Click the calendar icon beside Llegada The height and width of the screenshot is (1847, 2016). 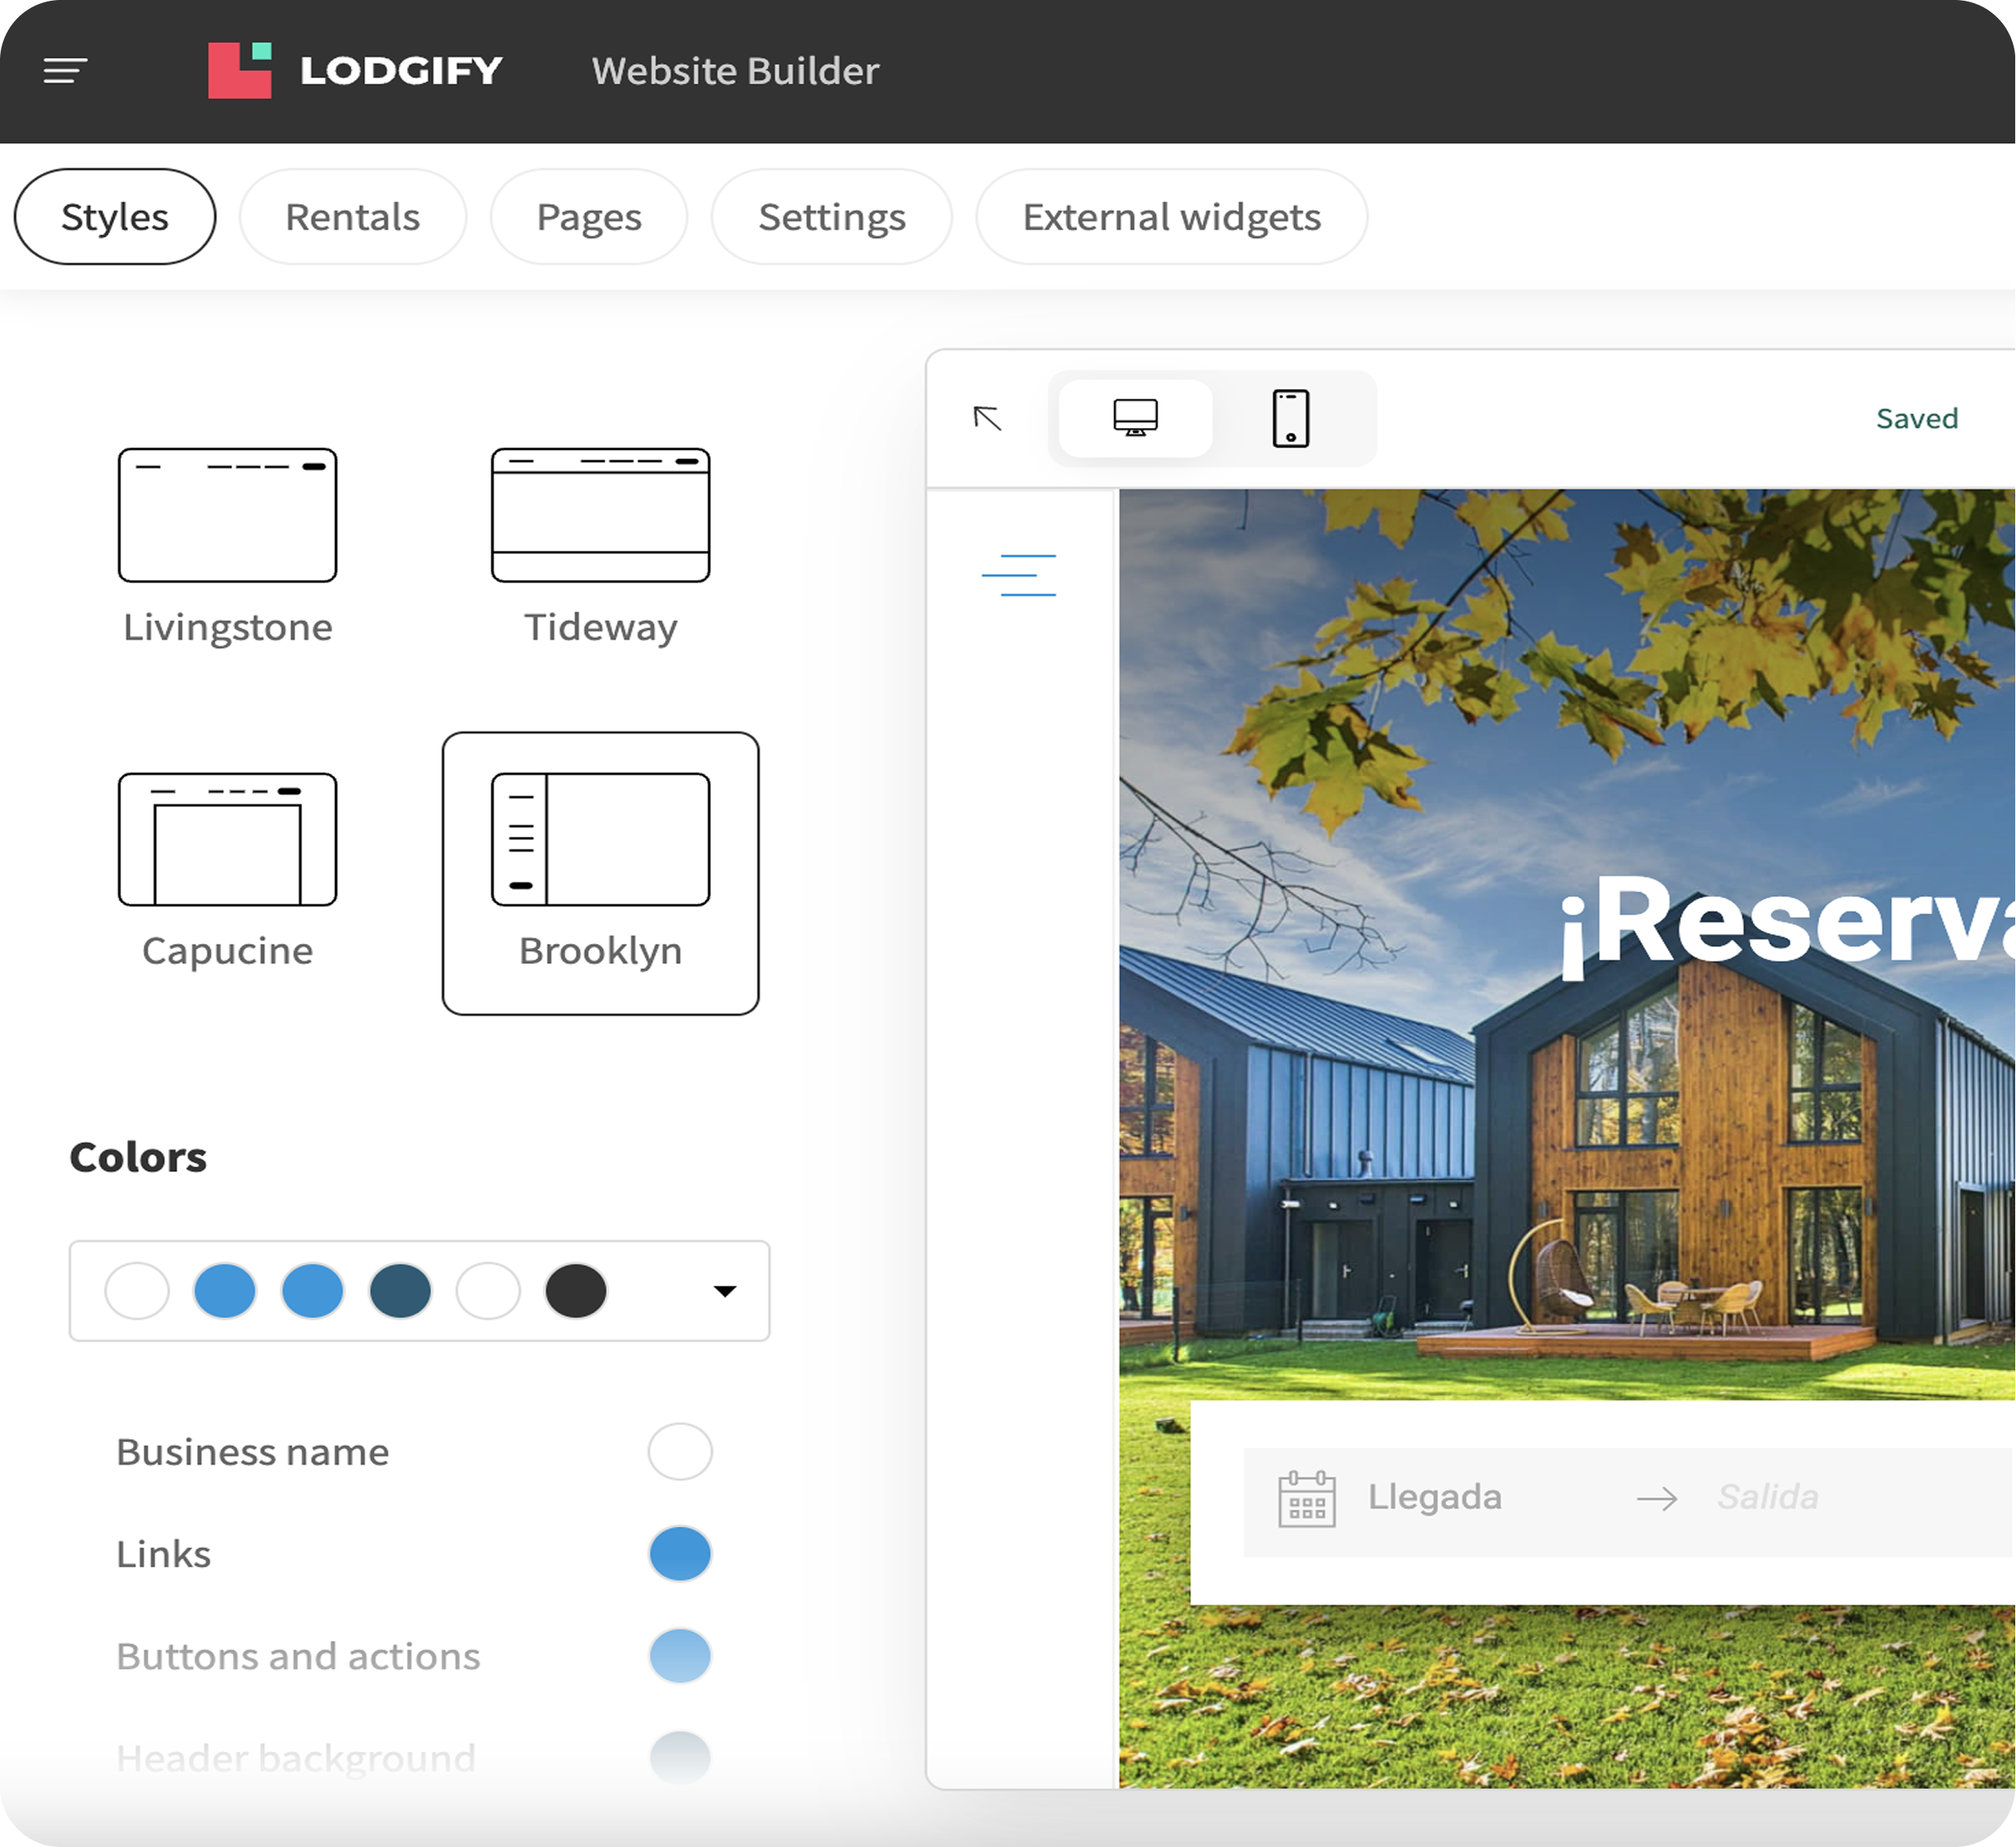tap(1306, 1498)
